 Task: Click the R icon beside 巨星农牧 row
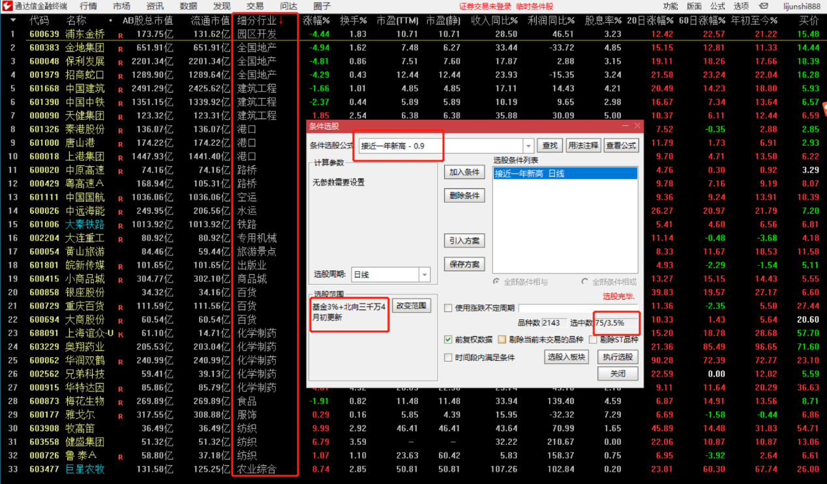click(x=120, y=468)
